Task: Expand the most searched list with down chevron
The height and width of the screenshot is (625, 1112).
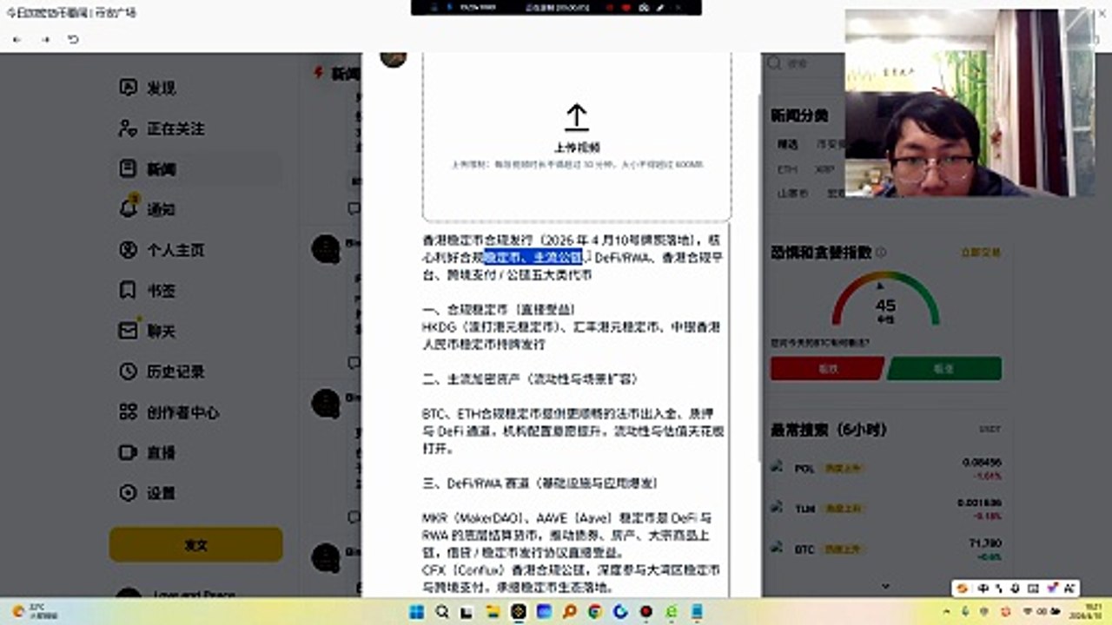Action: pyautogui.click(x=884, y=586)
